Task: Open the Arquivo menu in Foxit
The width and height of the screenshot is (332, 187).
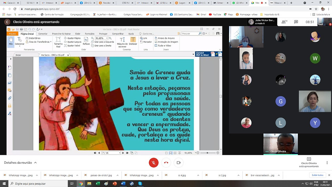Action: point(12,34)
